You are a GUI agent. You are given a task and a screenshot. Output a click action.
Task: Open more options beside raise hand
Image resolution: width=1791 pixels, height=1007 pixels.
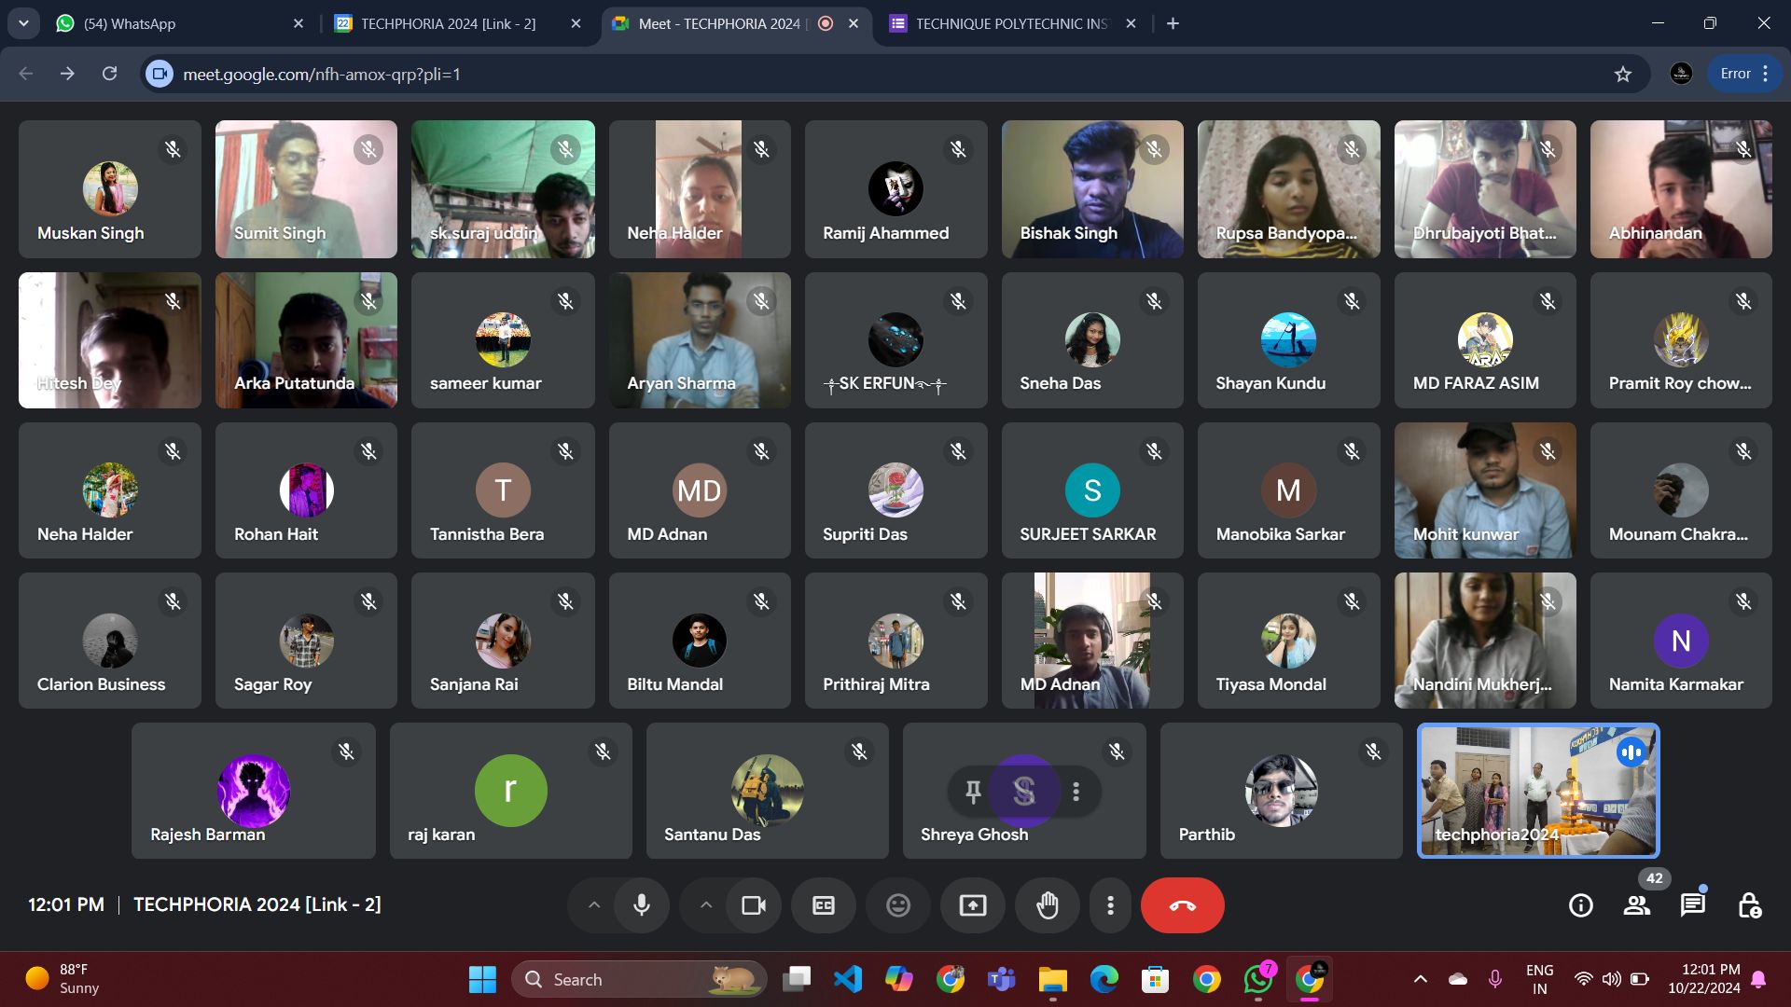click(1110, 905)
